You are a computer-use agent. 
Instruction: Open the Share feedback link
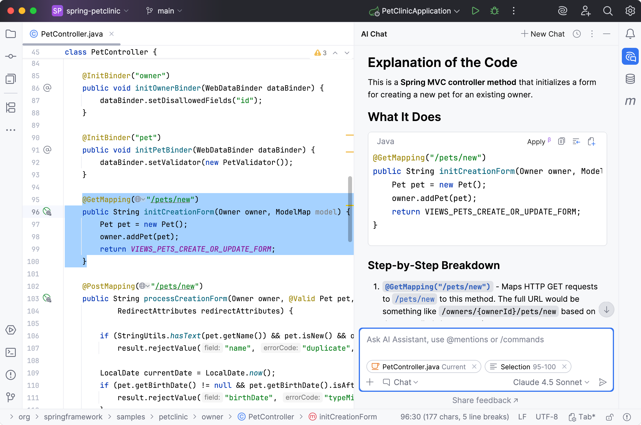click(x=486, y=400)
